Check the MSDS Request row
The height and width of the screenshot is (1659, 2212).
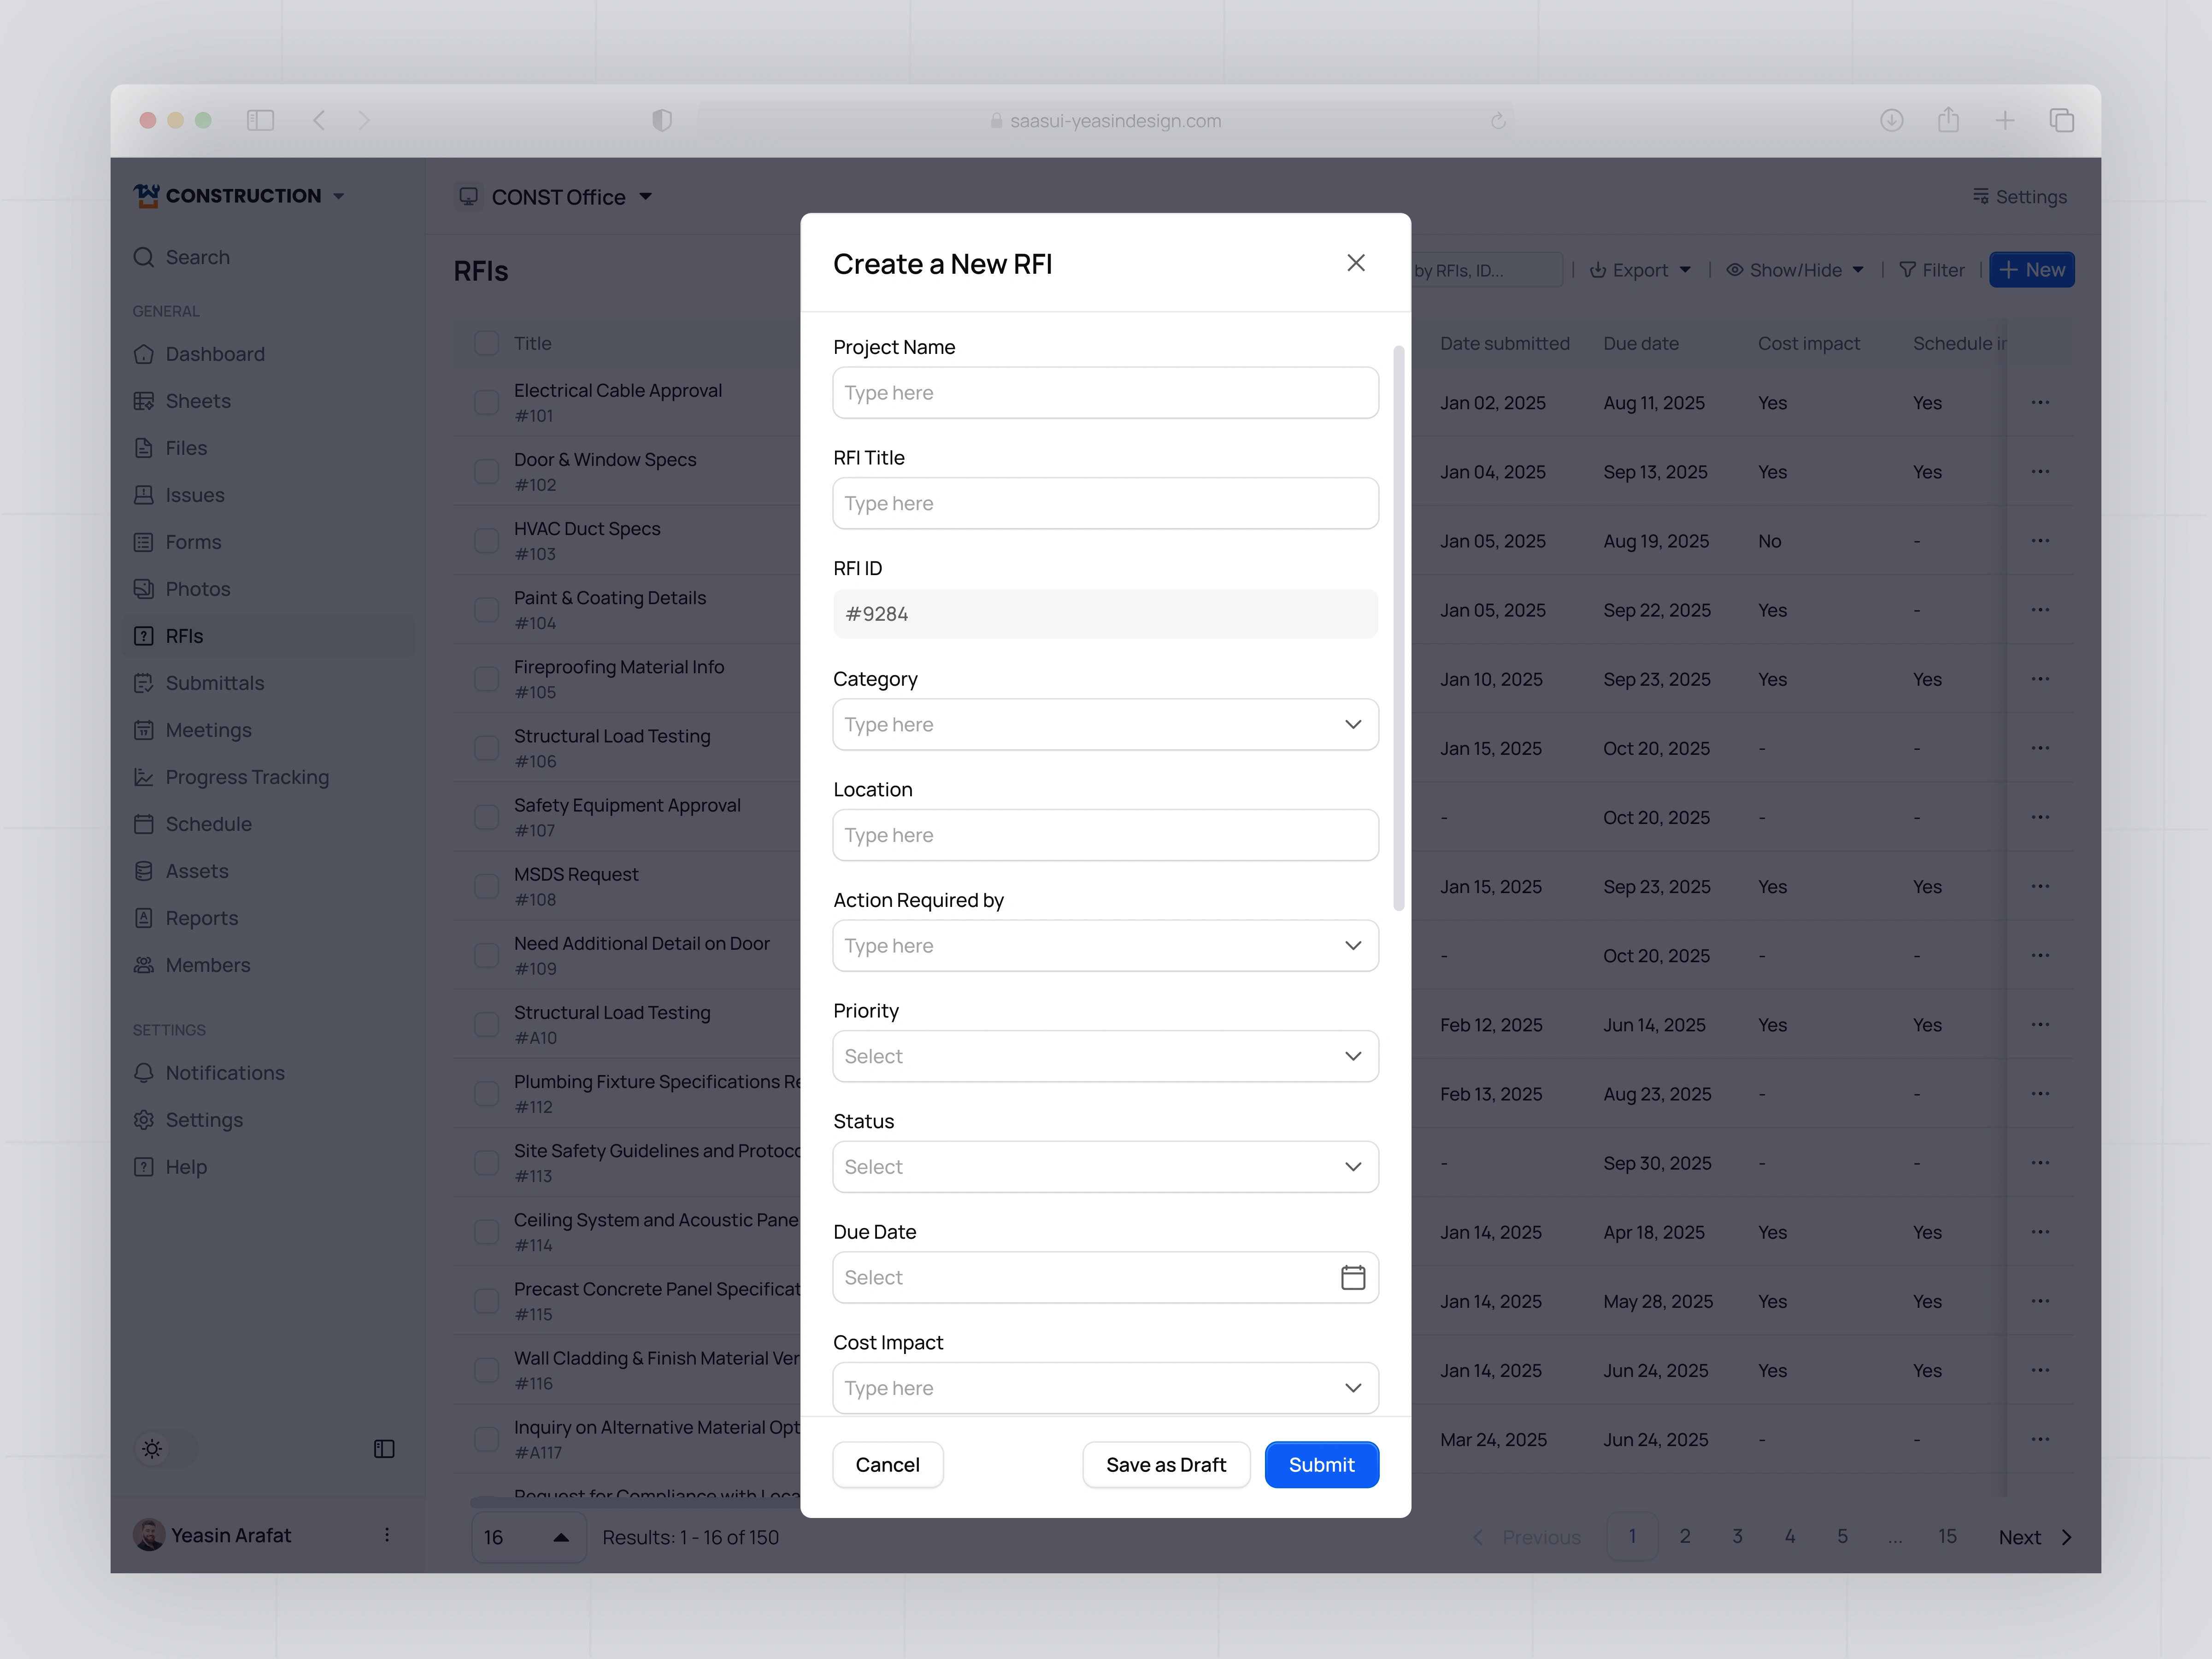pos(486,886)
